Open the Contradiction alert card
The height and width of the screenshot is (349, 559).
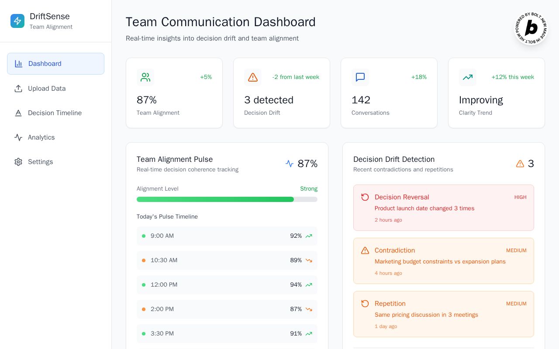click(444, 261)
